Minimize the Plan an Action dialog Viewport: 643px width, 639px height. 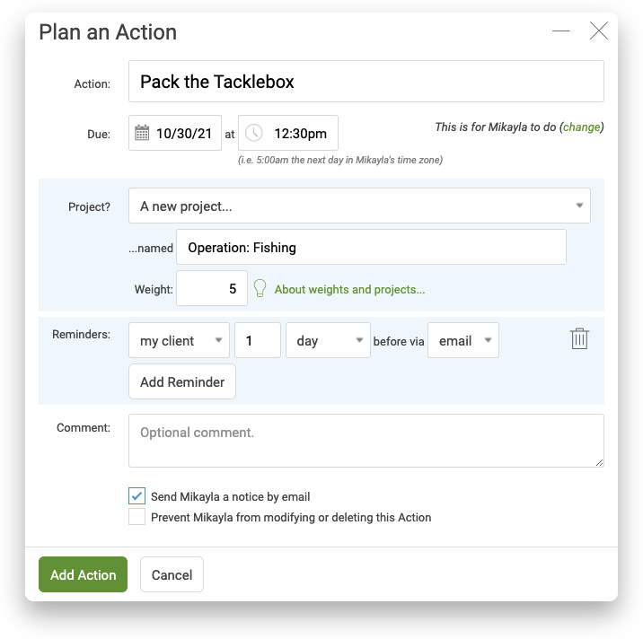coord(560,31)
